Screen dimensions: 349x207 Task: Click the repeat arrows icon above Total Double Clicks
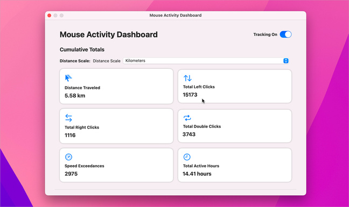[x=187, y=118]
